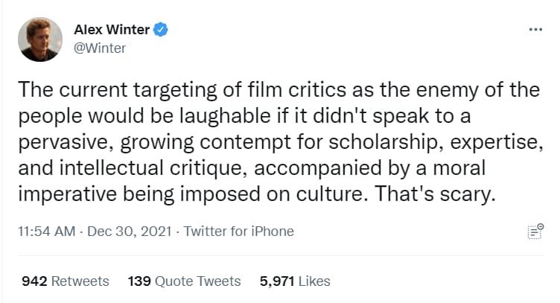Click the line starting "pervasive, growing contempt"
This screenshot has height=303, width=560.
[281, 142]
